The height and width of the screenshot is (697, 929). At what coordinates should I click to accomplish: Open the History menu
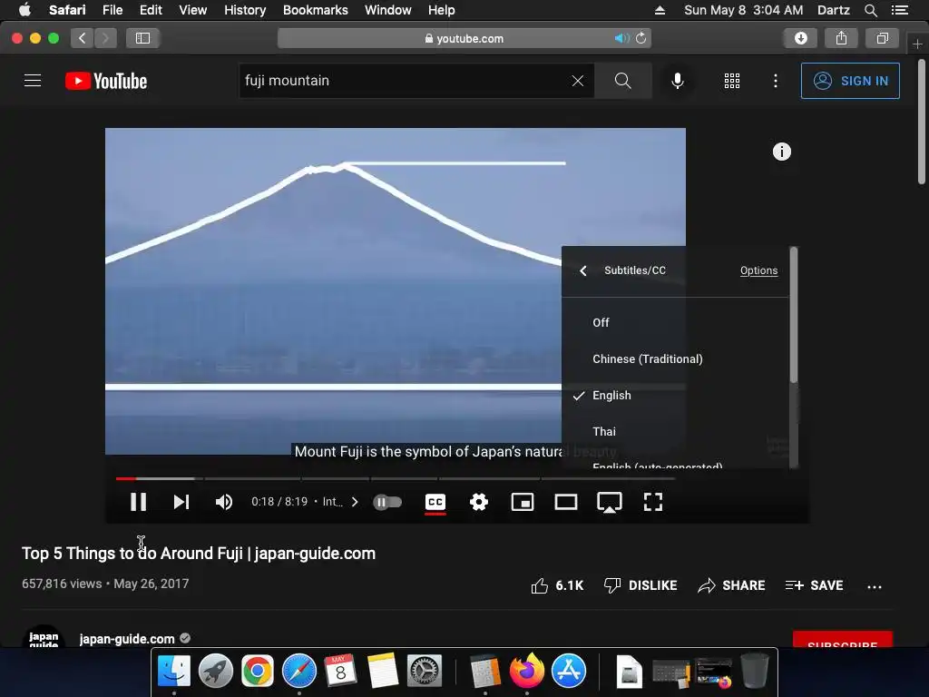point(245,10)
